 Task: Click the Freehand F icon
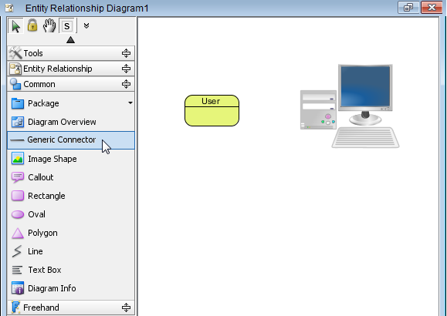pyautogui.click(x=15, y=308)
